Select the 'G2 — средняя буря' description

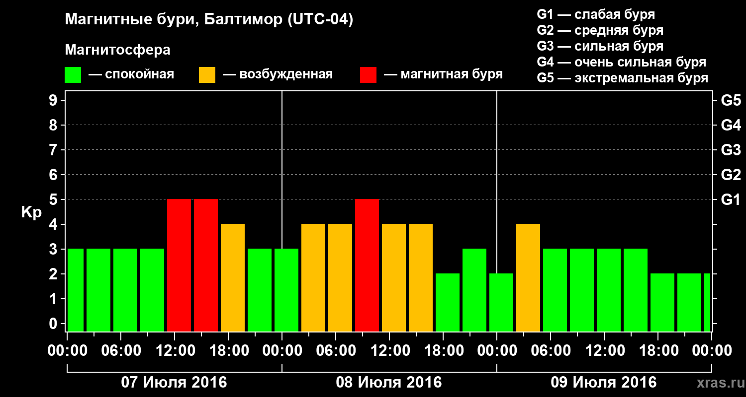pos(600,30)
